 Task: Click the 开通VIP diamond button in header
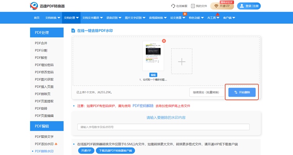coord(222,6)
